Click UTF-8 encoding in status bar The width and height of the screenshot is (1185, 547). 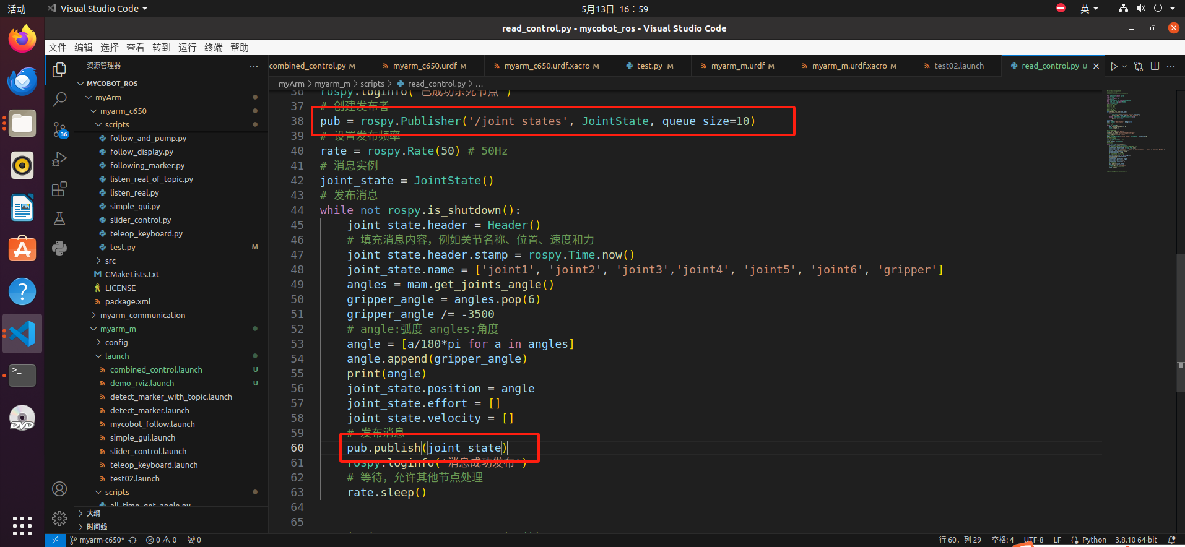(1033, 540)
